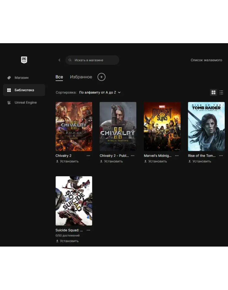Open more options for Rise of the Tomb Raider
This screenshot has width=228, height=290.
point(221,156)
